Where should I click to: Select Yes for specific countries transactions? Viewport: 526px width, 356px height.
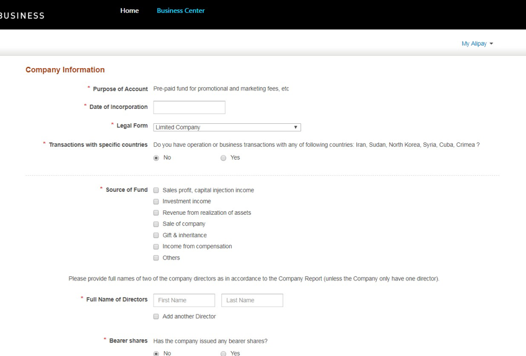point(223,158)
